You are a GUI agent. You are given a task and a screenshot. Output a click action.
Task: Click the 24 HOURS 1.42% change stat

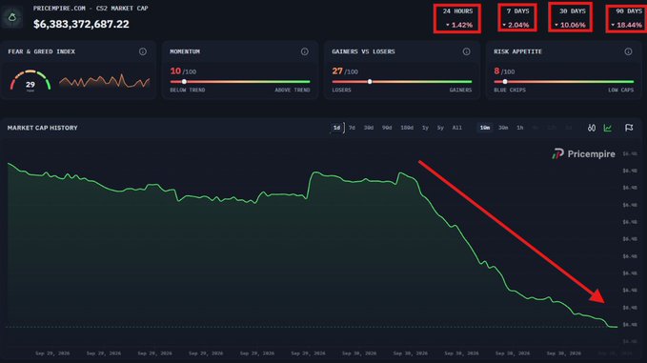coord(457,18)
